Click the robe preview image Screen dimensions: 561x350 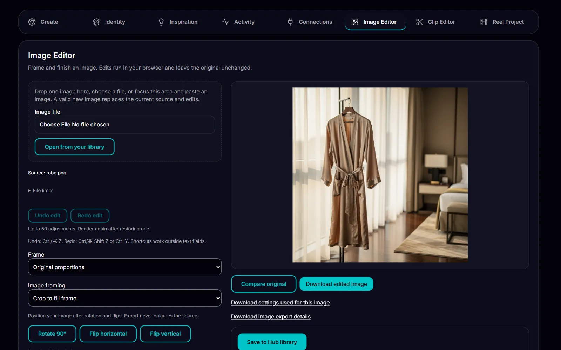pos(380,175)
